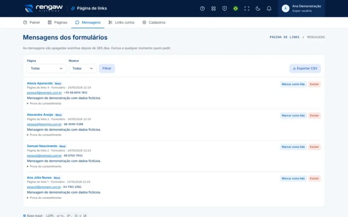This screenshot has width=348, height=217.
Task: Delete Samuel Nascimento message
Action: point(314,147)
